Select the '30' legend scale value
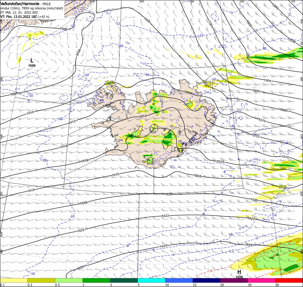303x287 pixels. [250, 285]
